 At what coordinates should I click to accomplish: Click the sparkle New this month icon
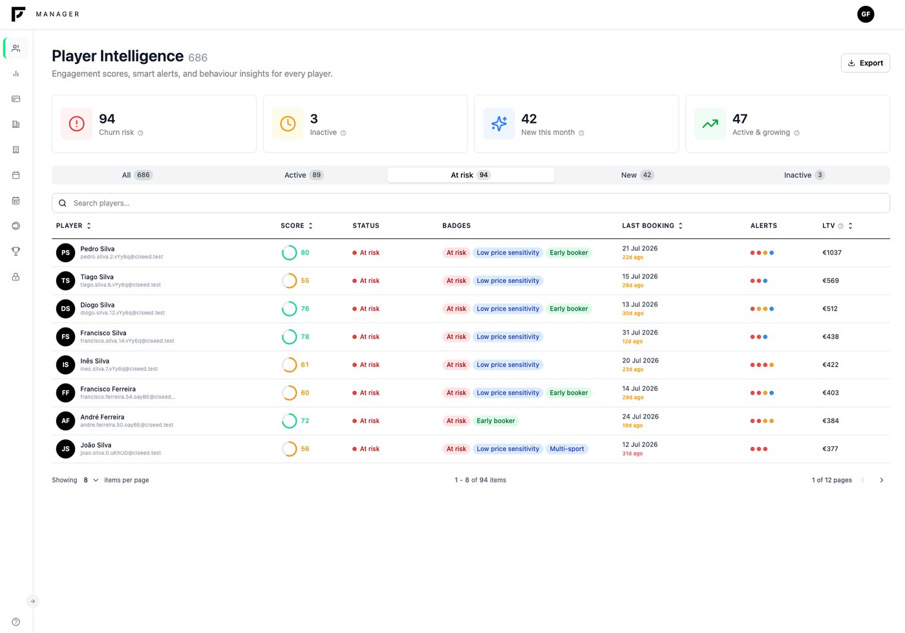499,124
